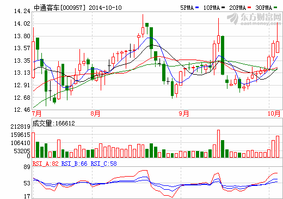
Task: Click the 106410 volume axis label
Action: (21, 143)
